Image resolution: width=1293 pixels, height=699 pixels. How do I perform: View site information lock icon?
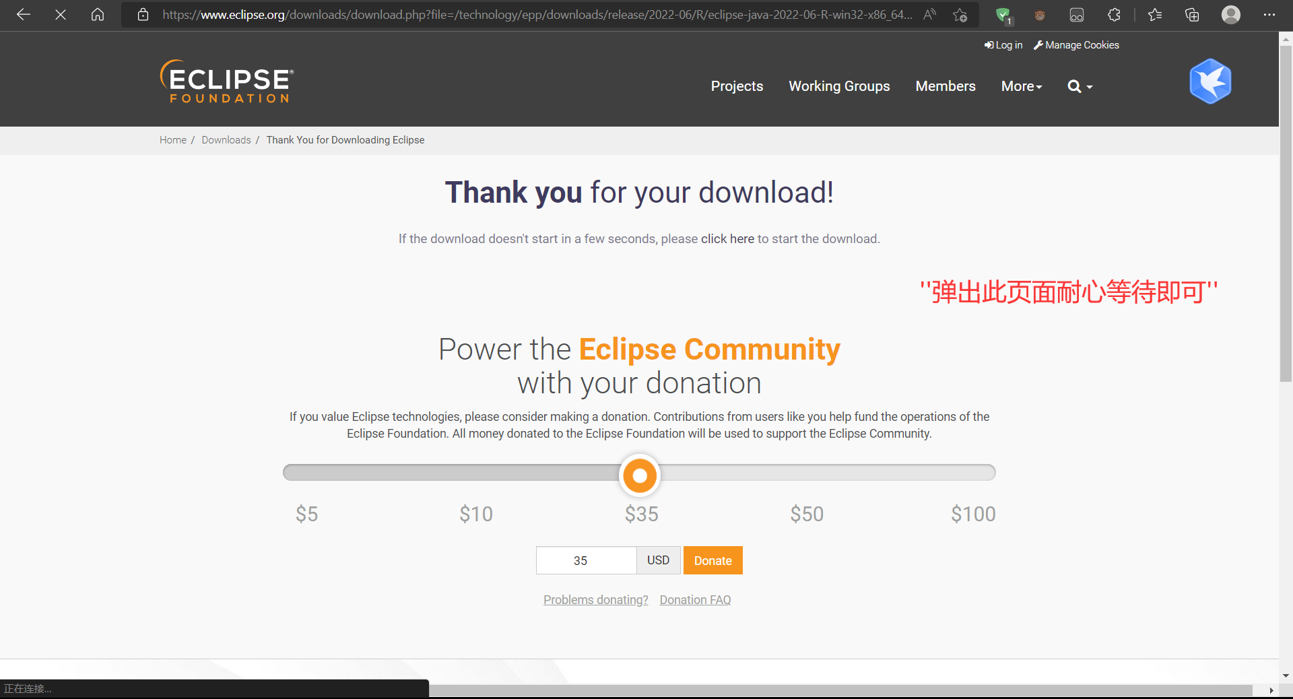click(143, 15)
